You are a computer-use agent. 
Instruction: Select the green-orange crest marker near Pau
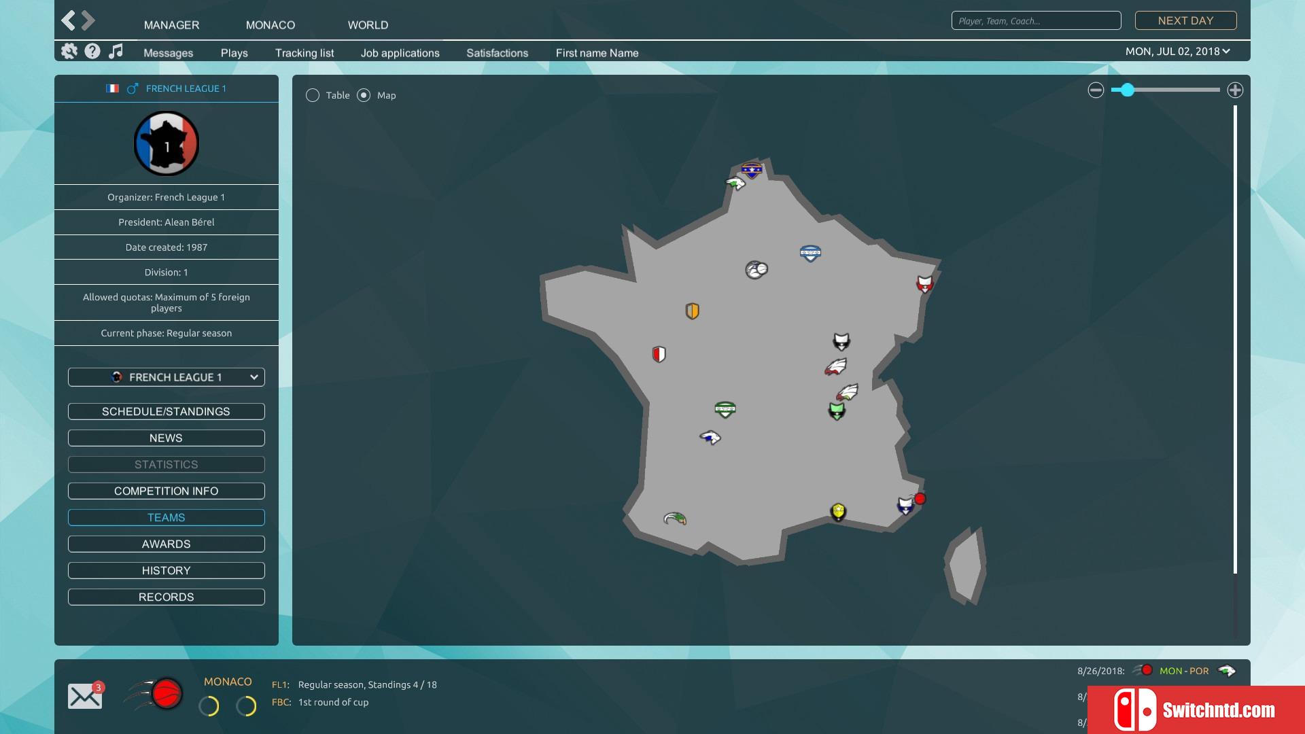[675, 519]
